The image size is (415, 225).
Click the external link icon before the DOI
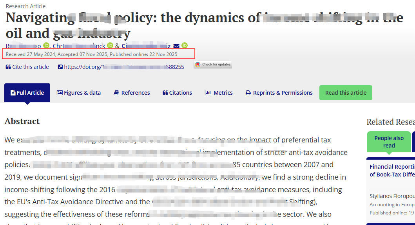pos(60,67)
